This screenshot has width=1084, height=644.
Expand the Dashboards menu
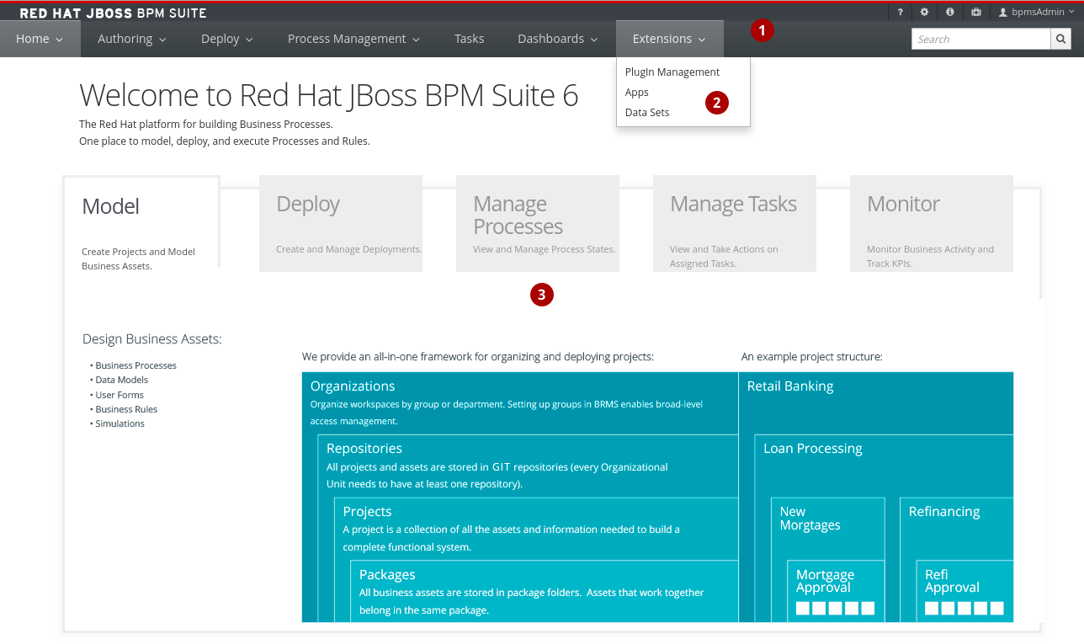pyautogui.click(x=558, y=39)
